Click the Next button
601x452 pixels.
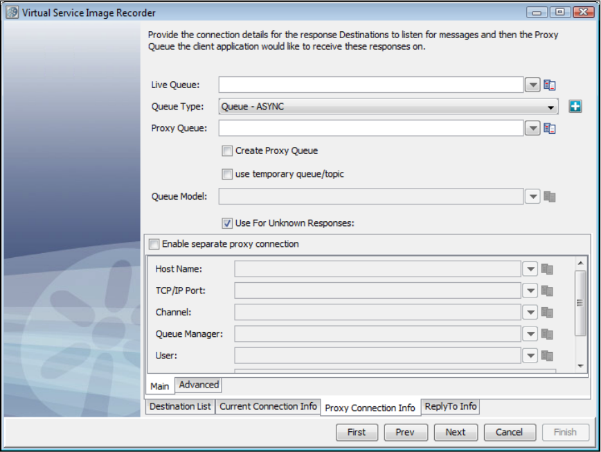(x=456, y=432)
